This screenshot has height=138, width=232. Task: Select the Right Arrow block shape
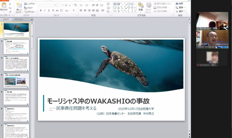click(x=129, y=7)
